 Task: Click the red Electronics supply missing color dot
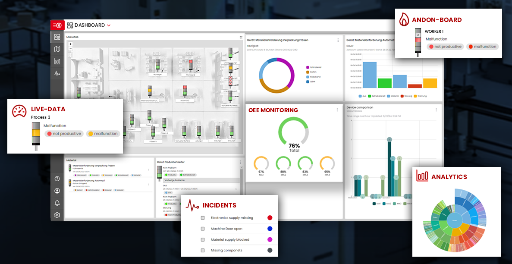click(x=270, y=218)
